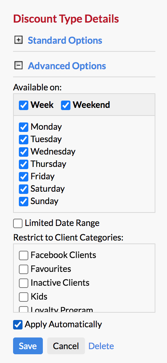Screen dimensions: 167x363
Task: Deselect the Tuesday checkbox
Action: click(24, 139)
